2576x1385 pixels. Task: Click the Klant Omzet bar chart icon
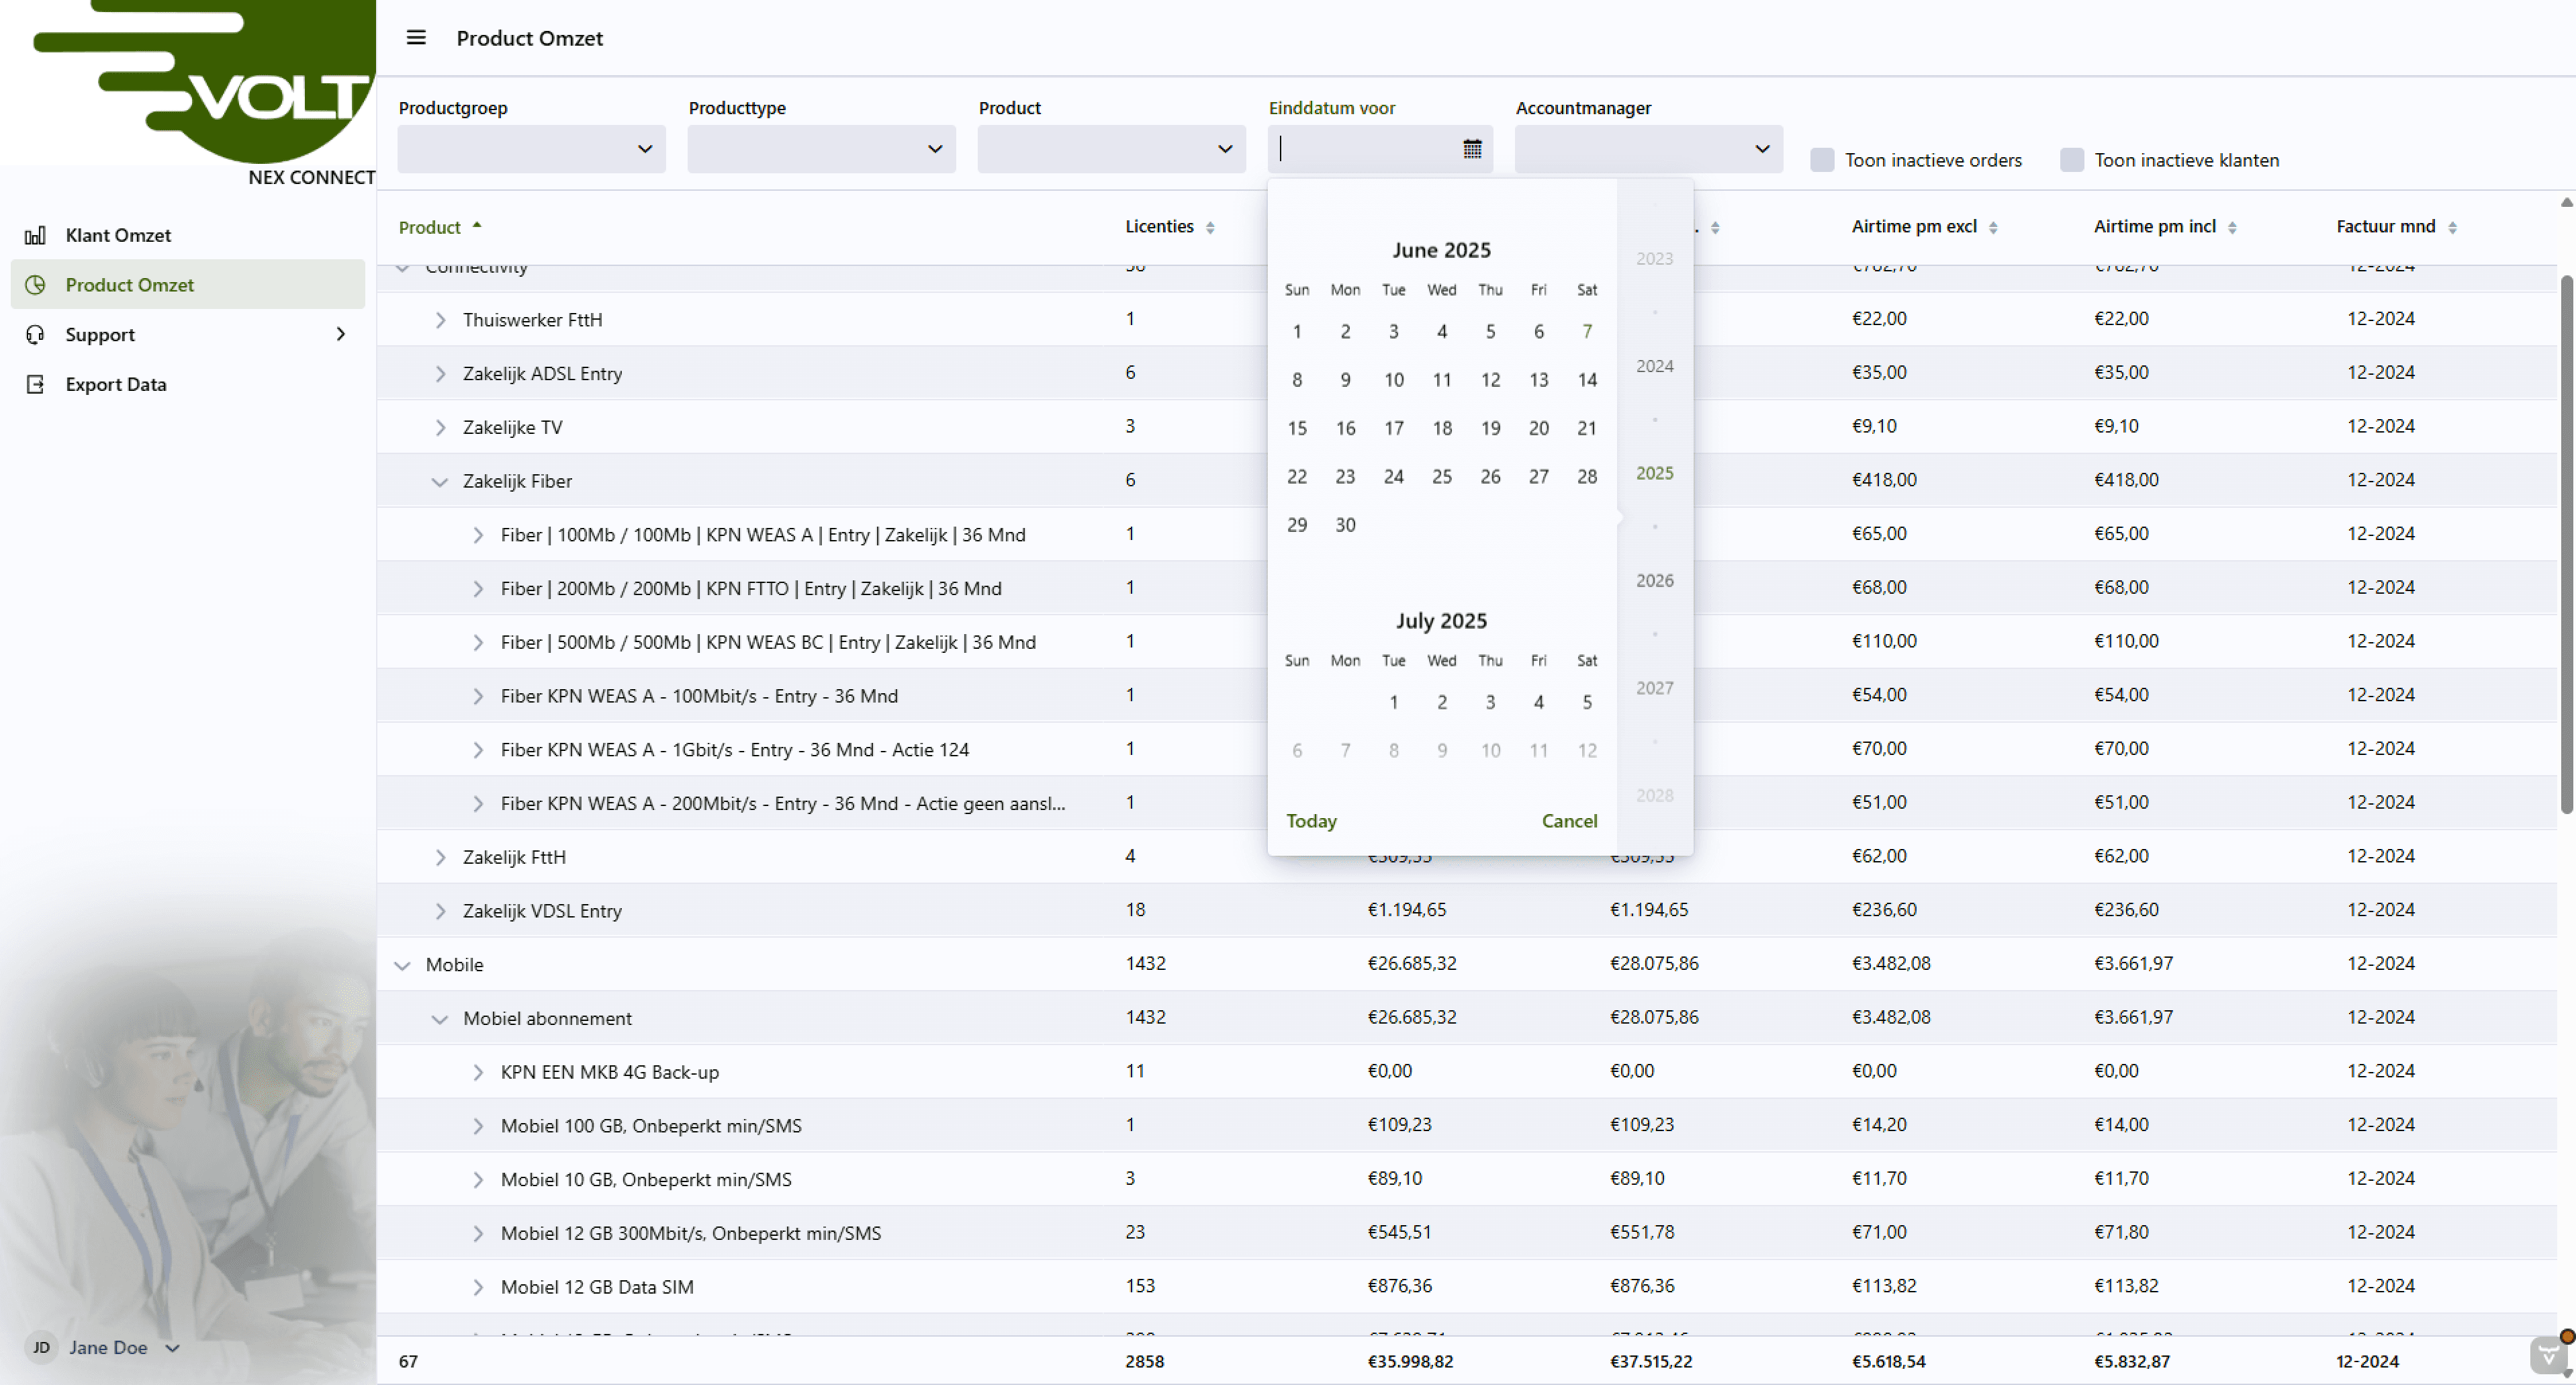click(x=35, y=235)
